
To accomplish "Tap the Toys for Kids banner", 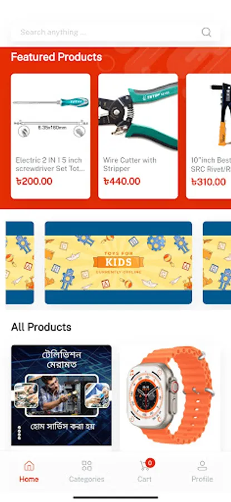I will click(118, 263).
